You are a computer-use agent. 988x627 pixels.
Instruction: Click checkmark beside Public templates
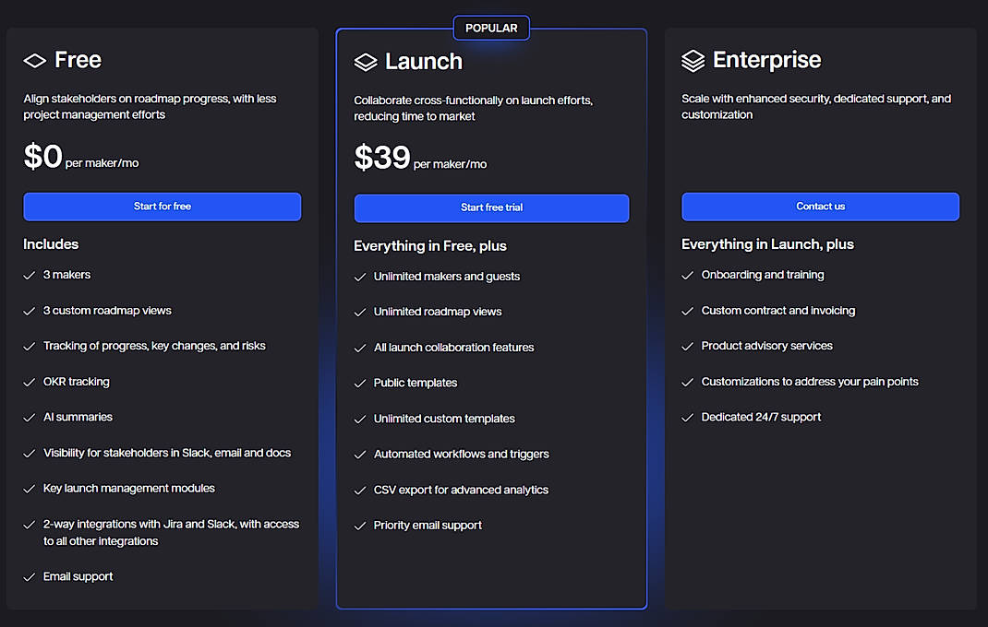point(360,384)
